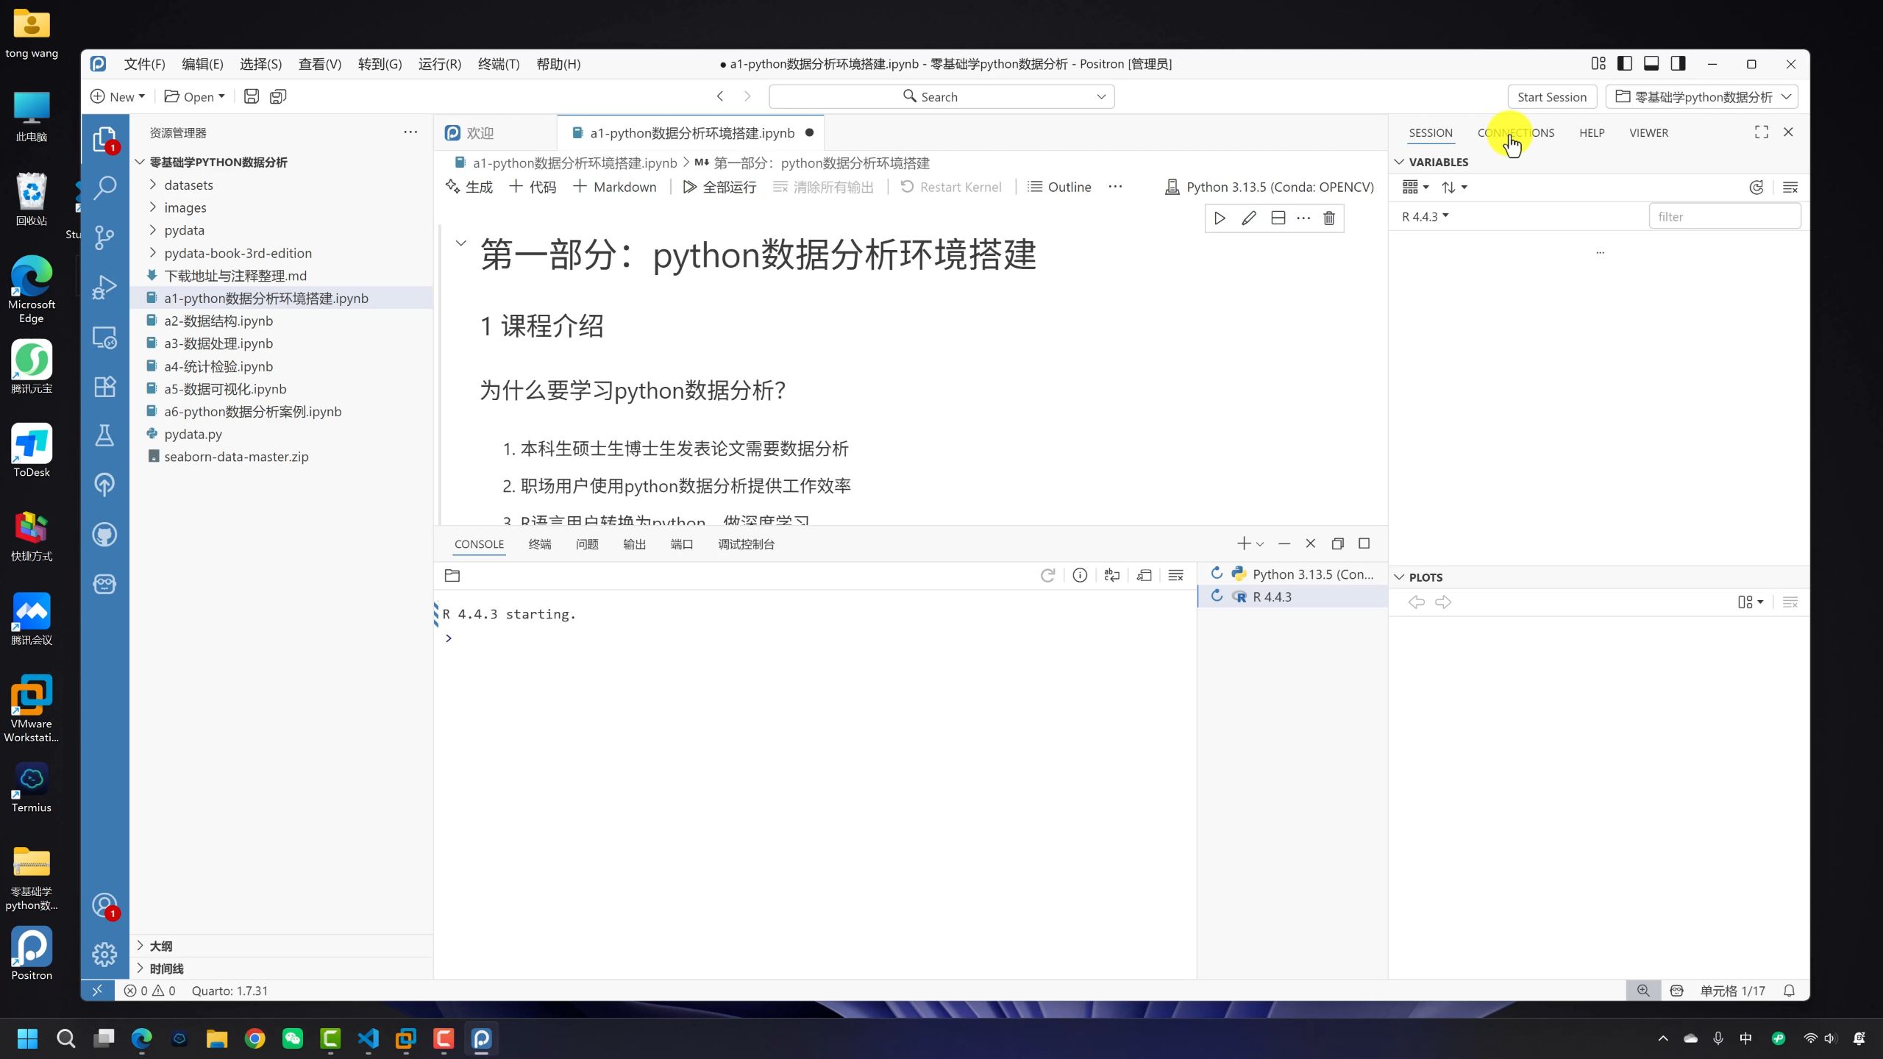Open Run and Debug in the sidebar
Image resolution: width=1883 pixels, height=1059 pixels.
[104, 287]
